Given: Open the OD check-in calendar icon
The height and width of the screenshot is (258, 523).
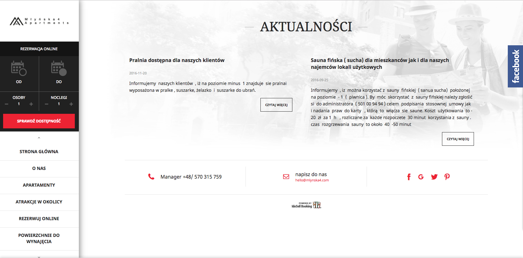Looking at the screenshot, I should 19,69.
